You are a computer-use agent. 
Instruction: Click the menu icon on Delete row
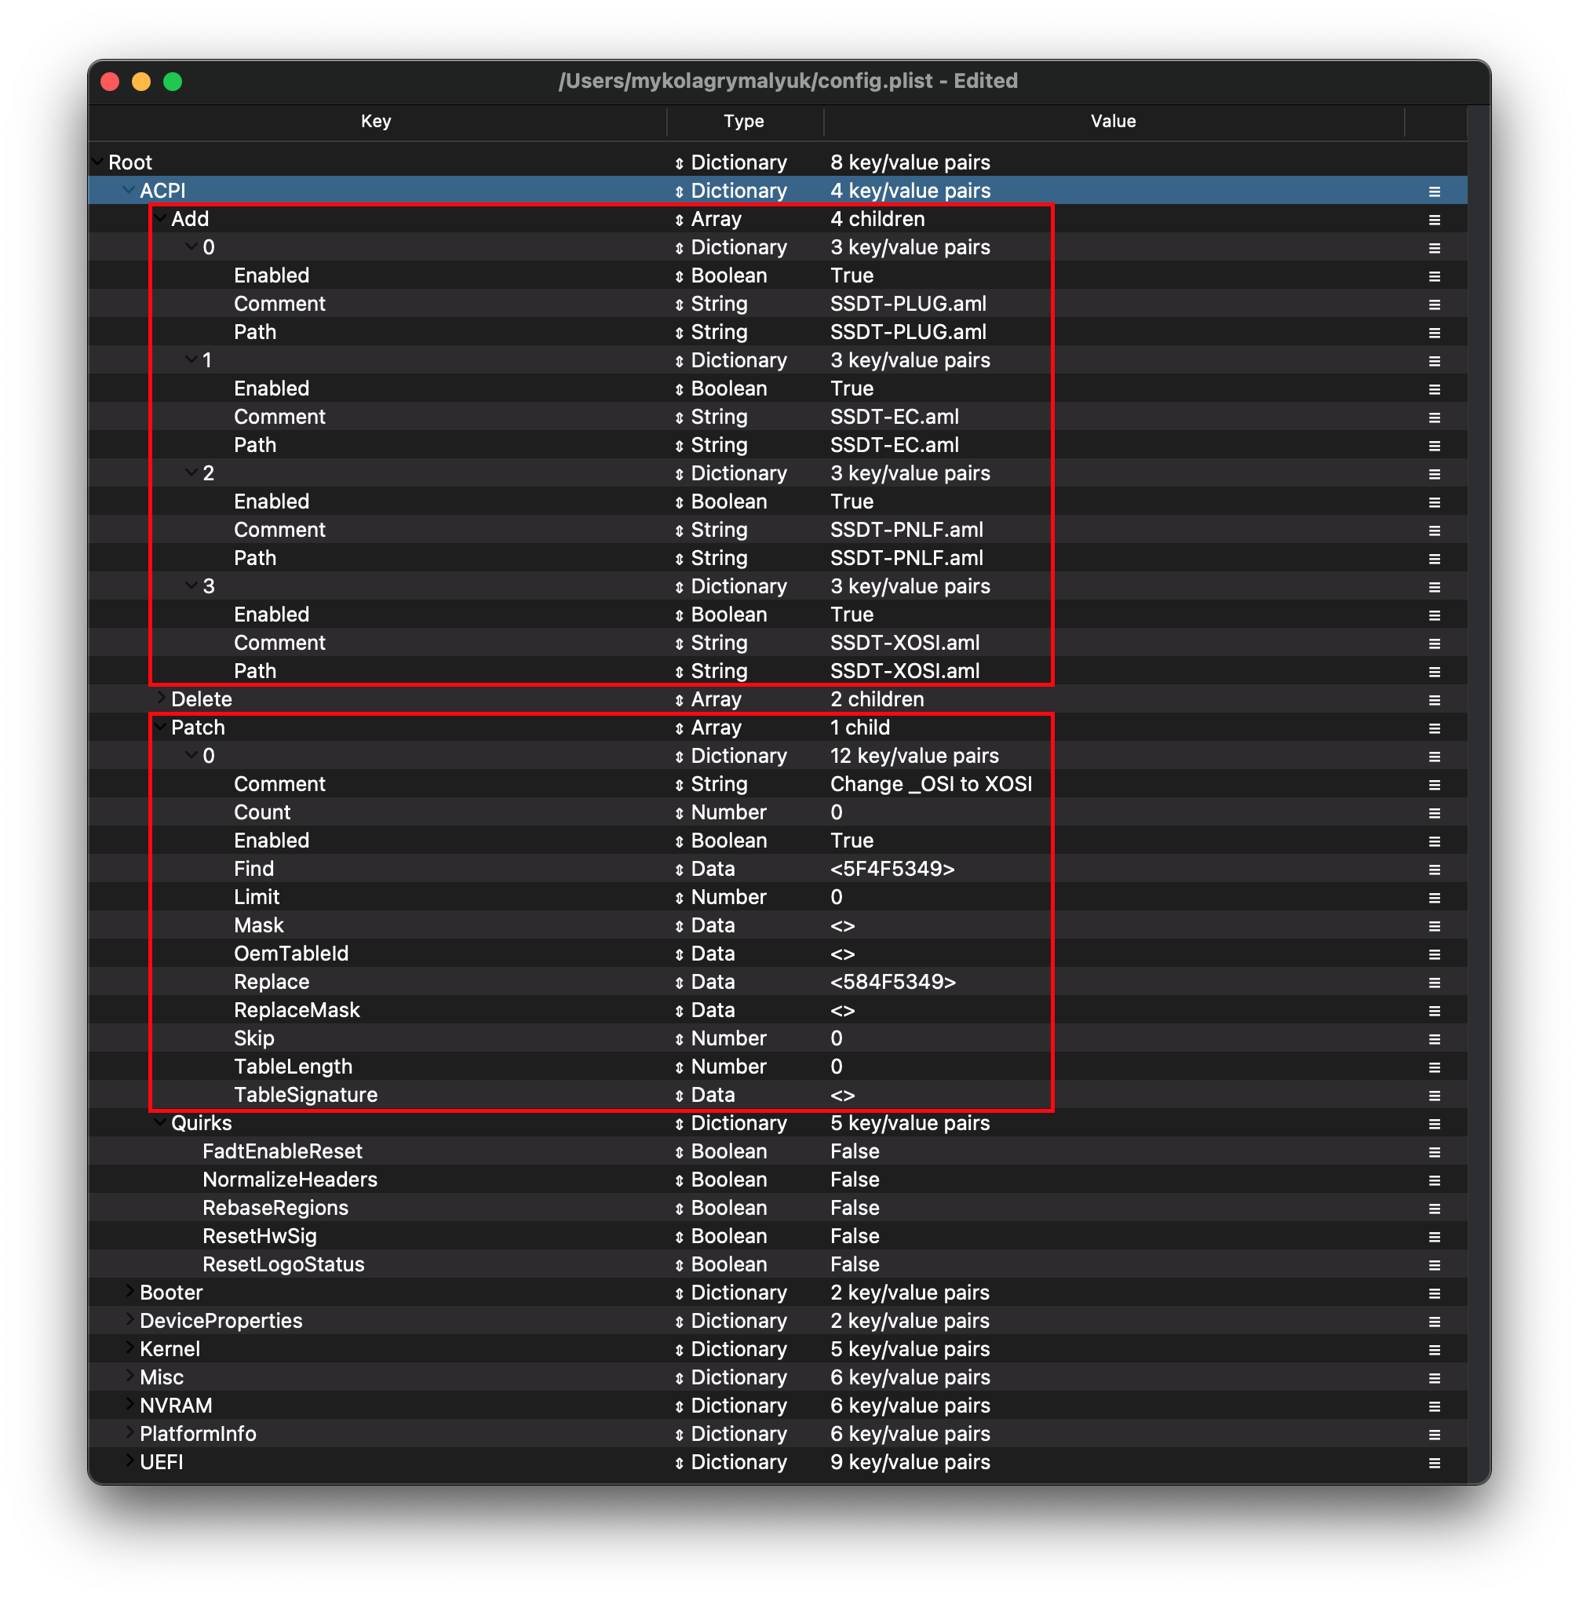(1434, 700)
